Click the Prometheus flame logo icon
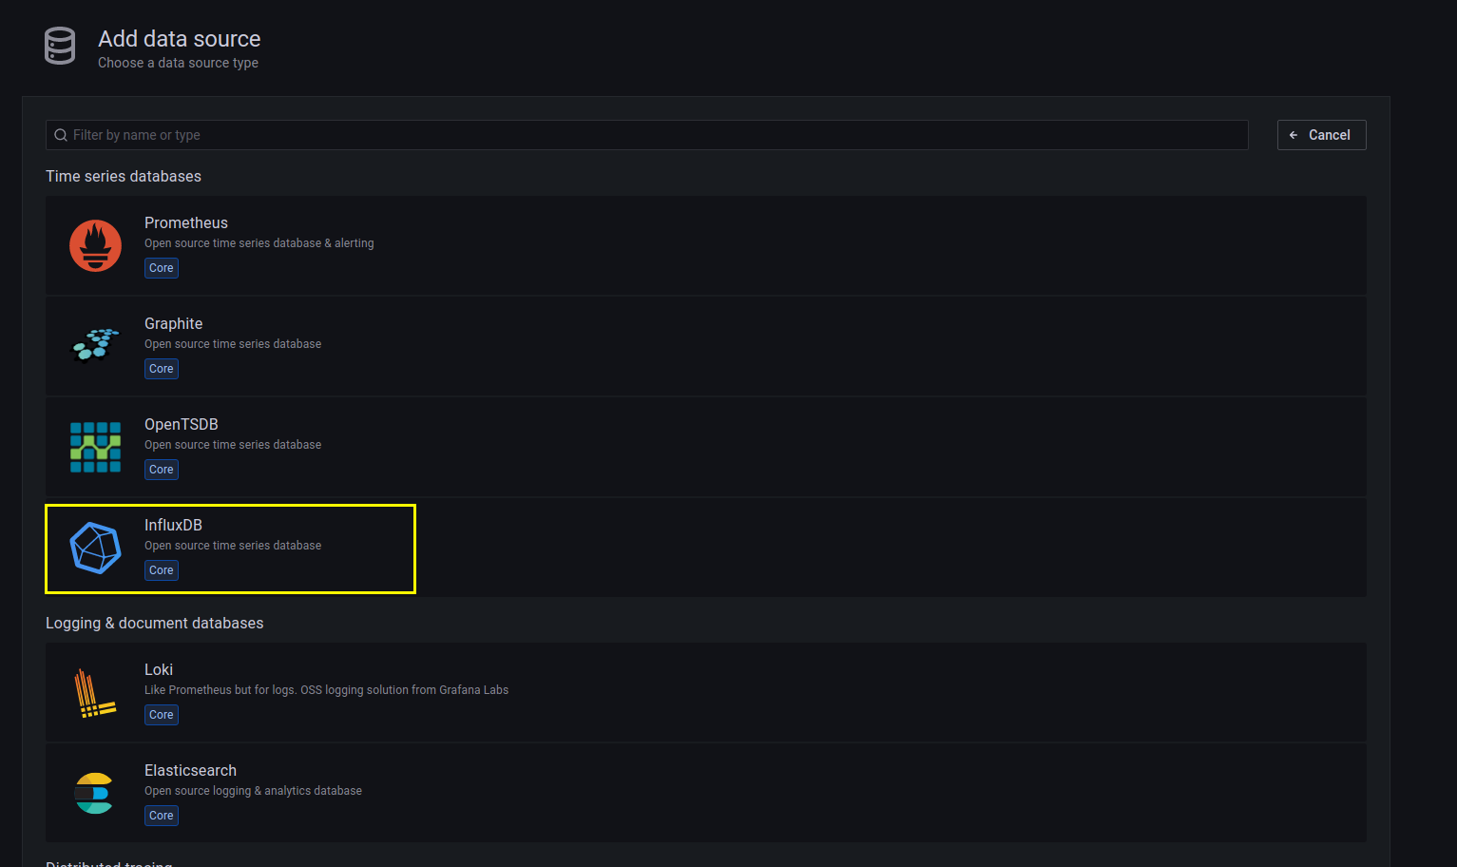This screenshot has width=1457, height=867. click(x=95, y=245)
